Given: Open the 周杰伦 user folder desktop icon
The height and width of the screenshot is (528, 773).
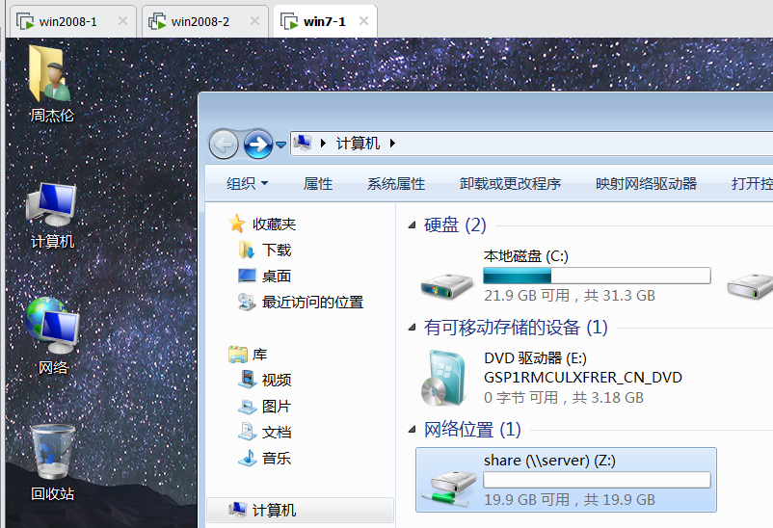Looking at the screenshot, I should (51, 83).
